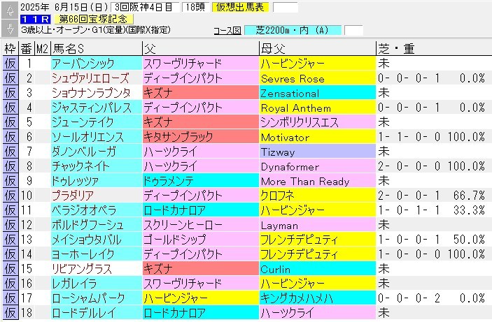This screenshot has height=322, width=492.
Task: Click the 父 column header
Action: point(201,49)
